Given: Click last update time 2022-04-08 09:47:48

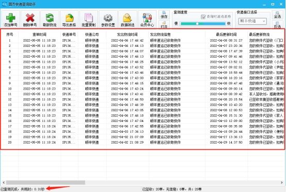Looking at the screenshot, I should coord(226,83).
